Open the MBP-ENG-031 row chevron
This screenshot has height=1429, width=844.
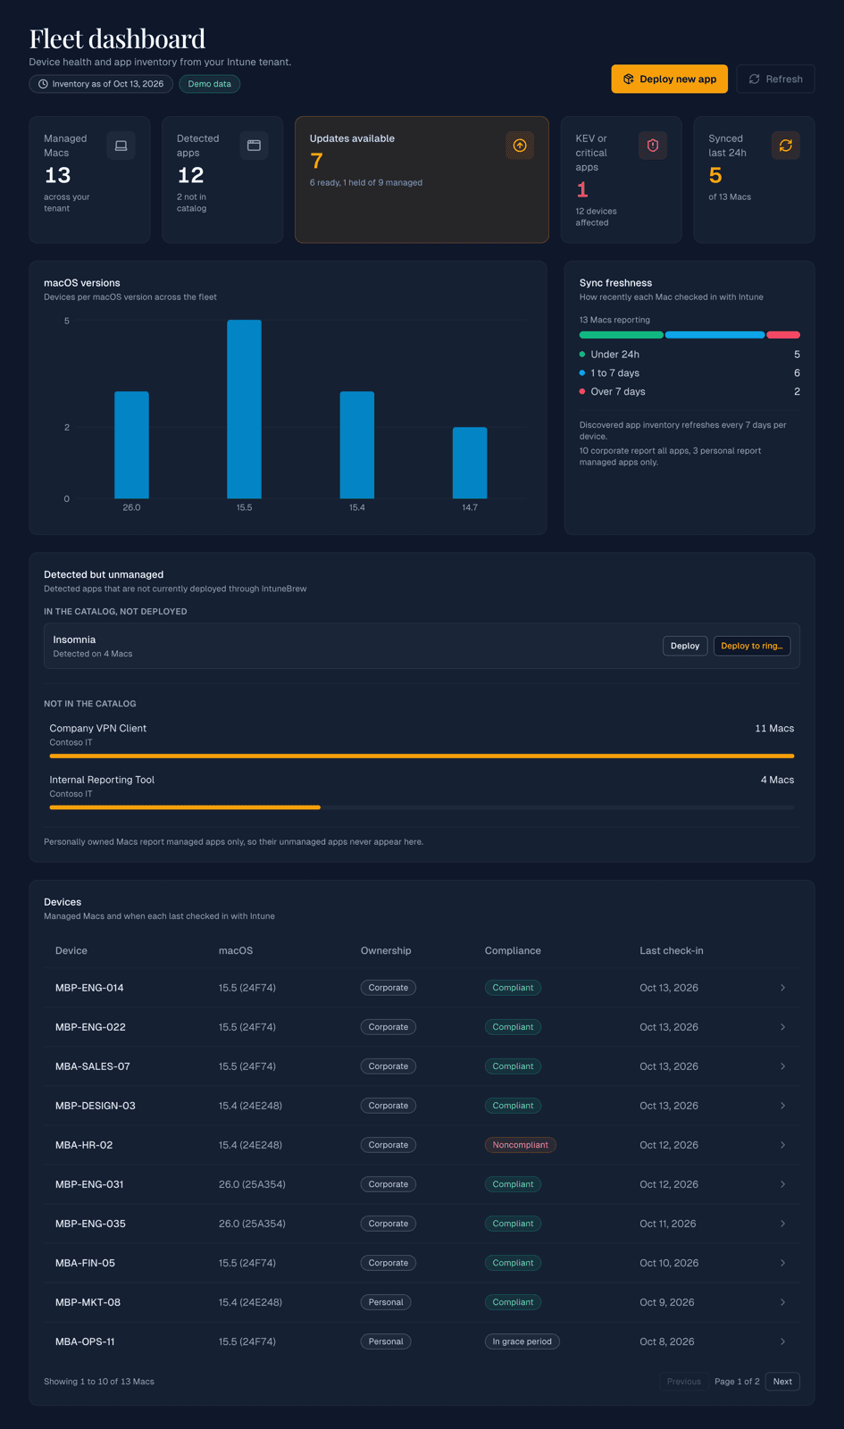coord(782,1184)
